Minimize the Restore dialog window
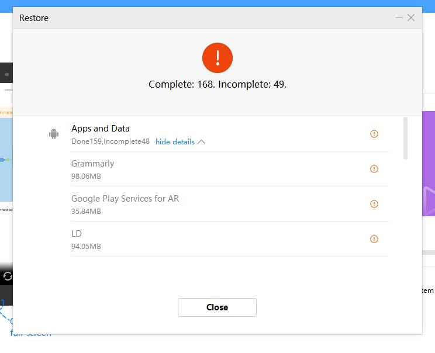This screenshot has height=353, width=435. [x=399, y=18]
